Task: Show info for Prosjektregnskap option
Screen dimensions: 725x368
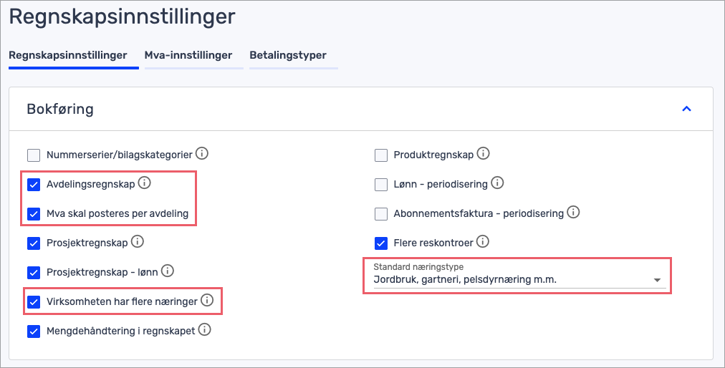Action: point(137,242)
